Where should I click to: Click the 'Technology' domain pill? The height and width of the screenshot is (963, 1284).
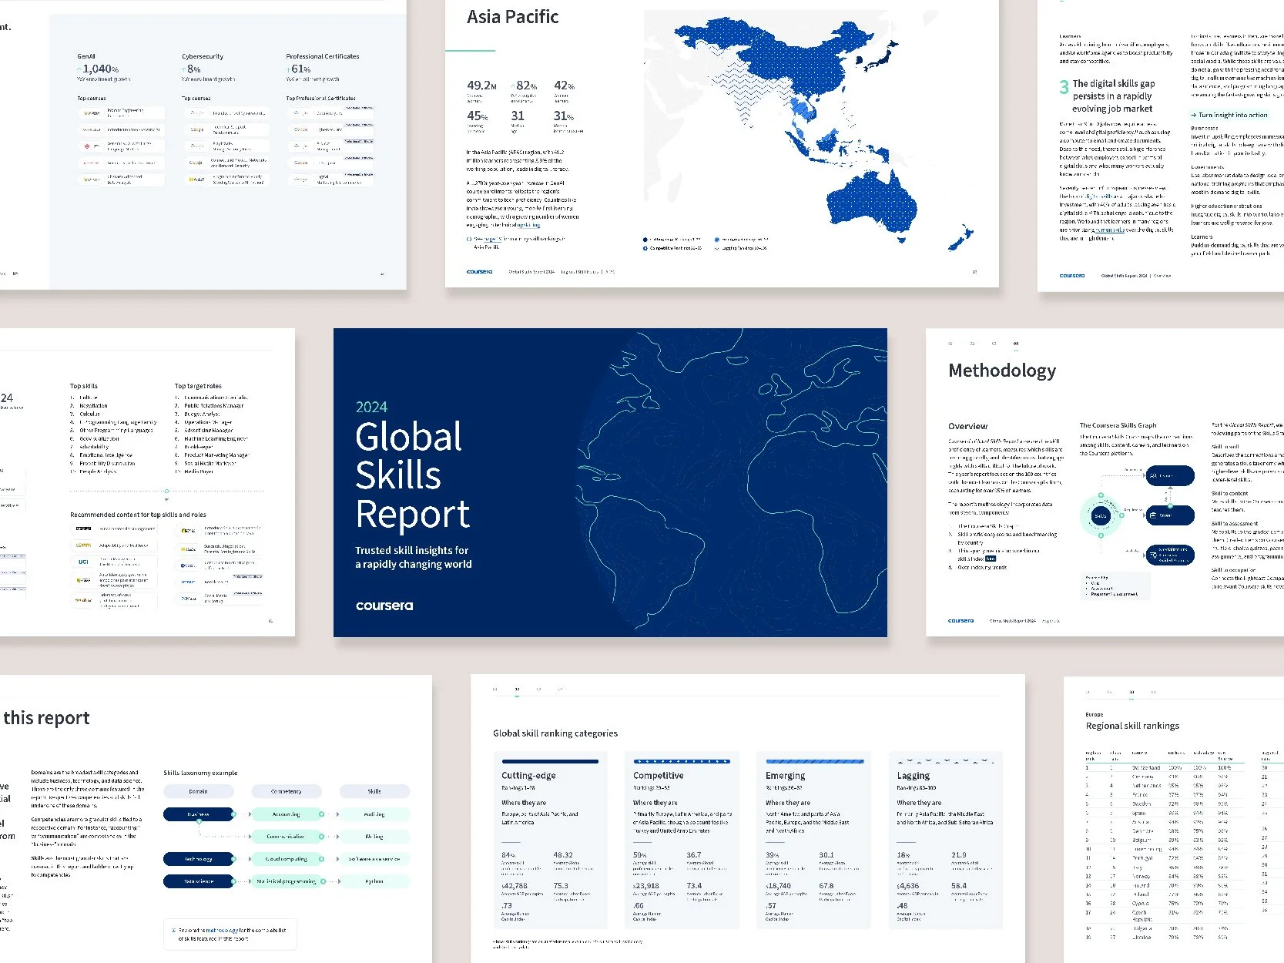click(x=199, y=859)
